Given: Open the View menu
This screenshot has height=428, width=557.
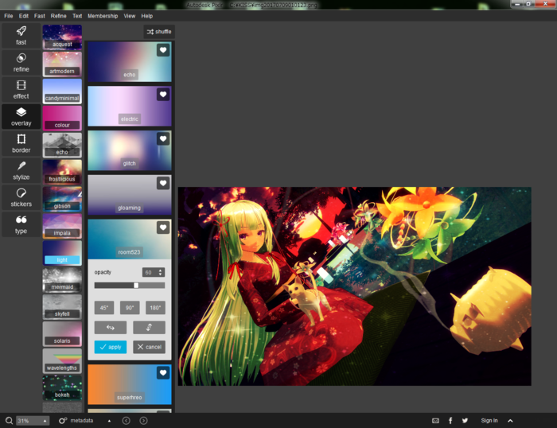Looking at the screenshot, I should [129, 16].
